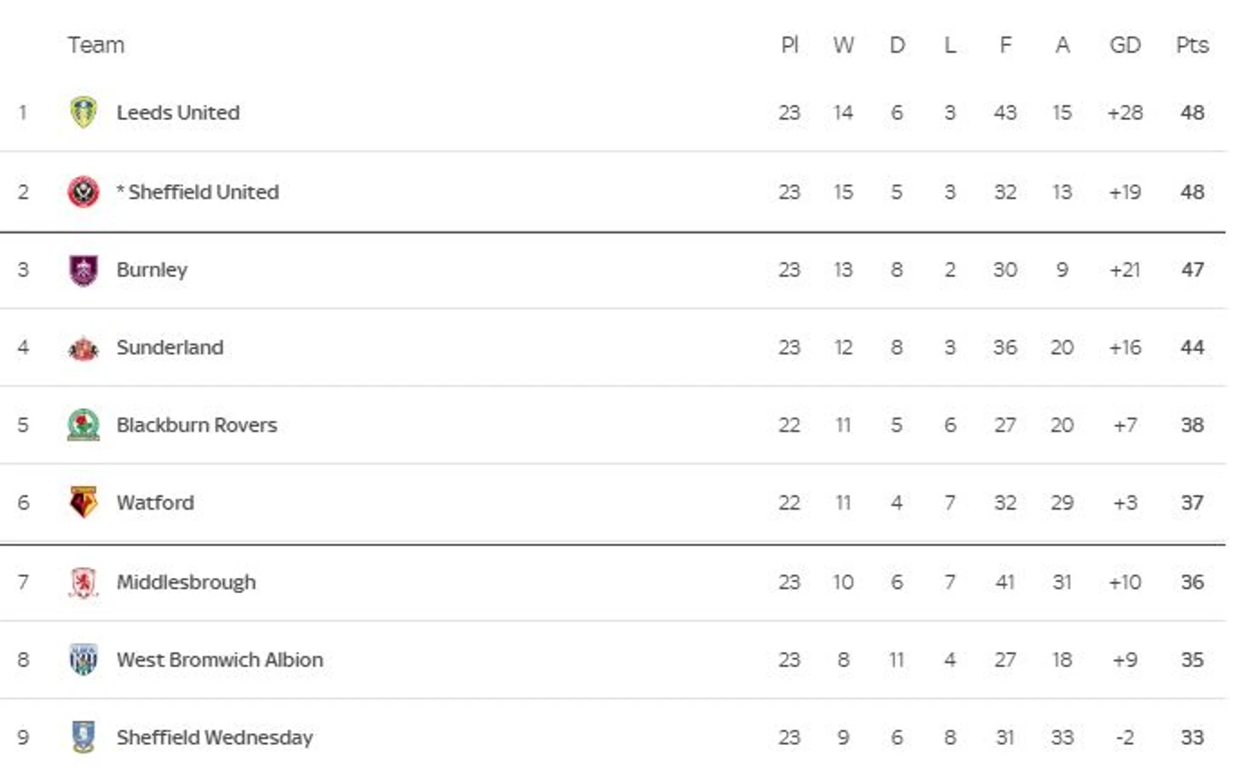The image size is (1245, 773).
Task: Click the Middlesbrough club crest
Action: [83, 582]
